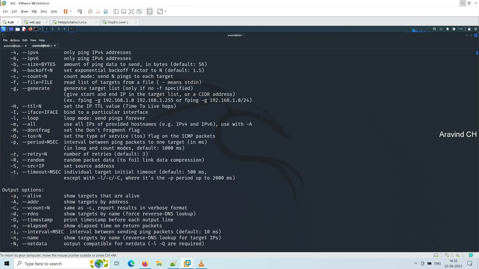Open terminal Actions menu
Viewport: 479px width, 269px height.
[x=15, y=40]
